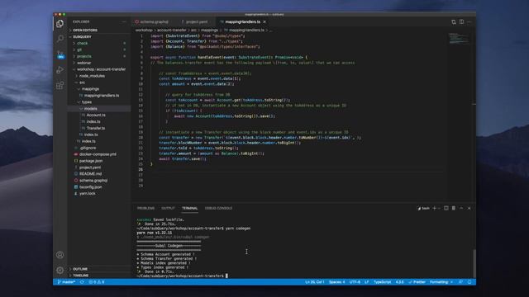Collapse the mappings folder
Viewport: 529px width, 297px height.
point(90,89)
